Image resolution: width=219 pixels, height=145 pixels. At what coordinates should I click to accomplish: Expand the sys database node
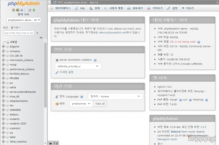[x=3, y=133]
